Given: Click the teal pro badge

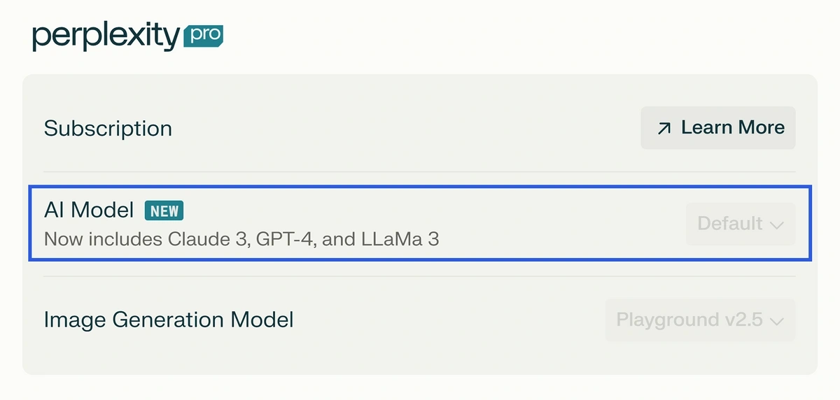Looking at the screenshot, I should [x=203, y=35].
